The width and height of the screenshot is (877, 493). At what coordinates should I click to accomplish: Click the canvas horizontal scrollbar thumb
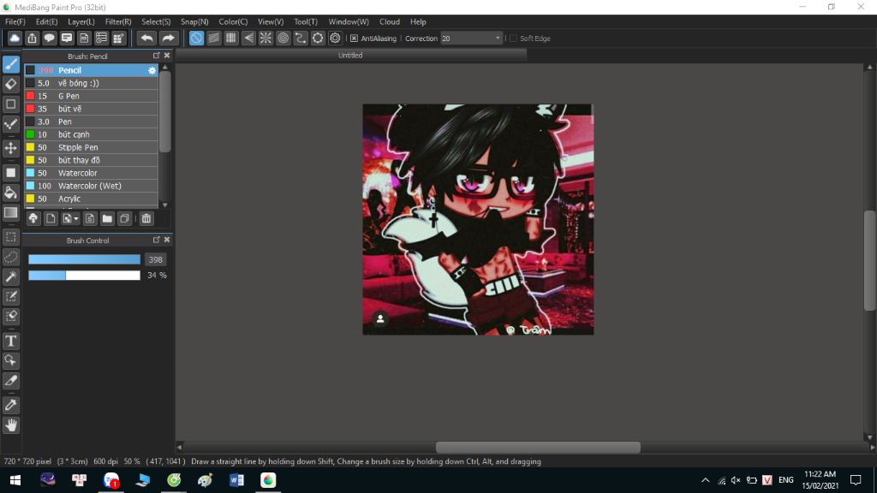[538, 447]
